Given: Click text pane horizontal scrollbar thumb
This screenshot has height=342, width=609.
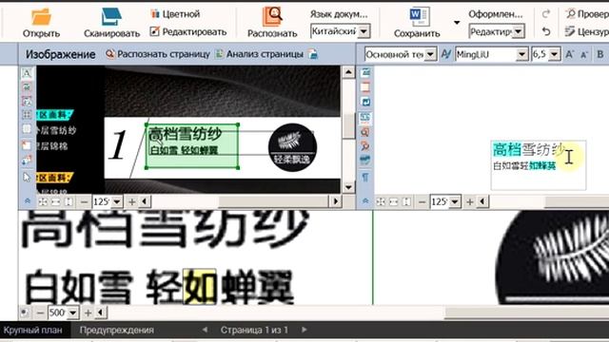Looking at the screenshot, I should pyautogui.click(x=577, y=201).
